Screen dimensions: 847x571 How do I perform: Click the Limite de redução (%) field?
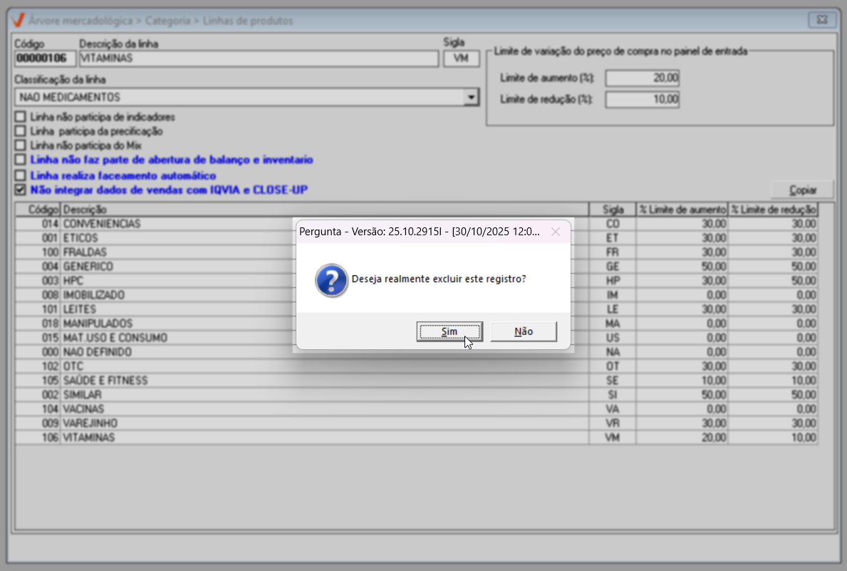click(x=643, y=100)
